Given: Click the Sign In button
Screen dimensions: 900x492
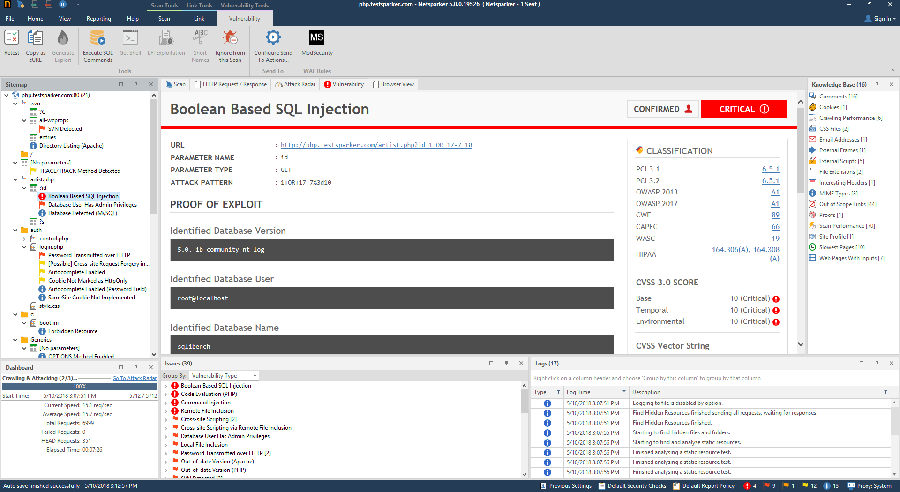Looking at the screenshot, I should pos(880,19).
